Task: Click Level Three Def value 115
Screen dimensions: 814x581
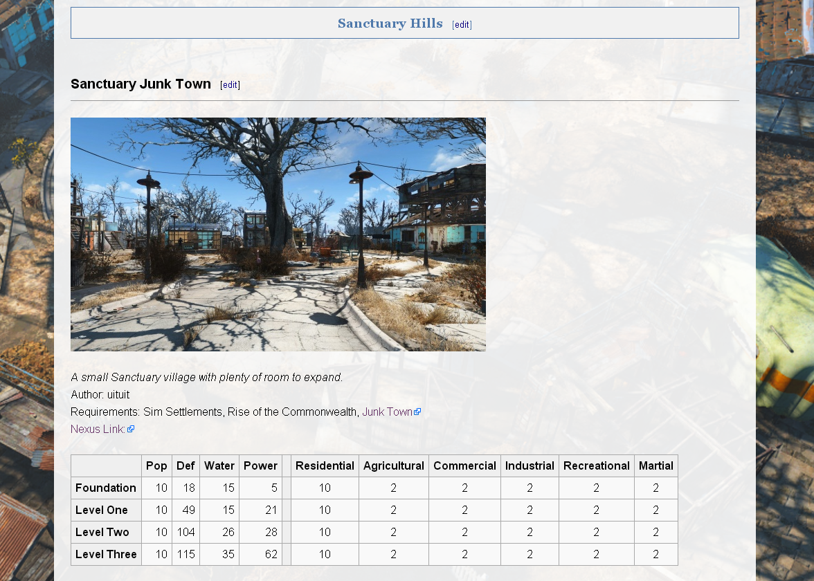Action: click(186, 554)
